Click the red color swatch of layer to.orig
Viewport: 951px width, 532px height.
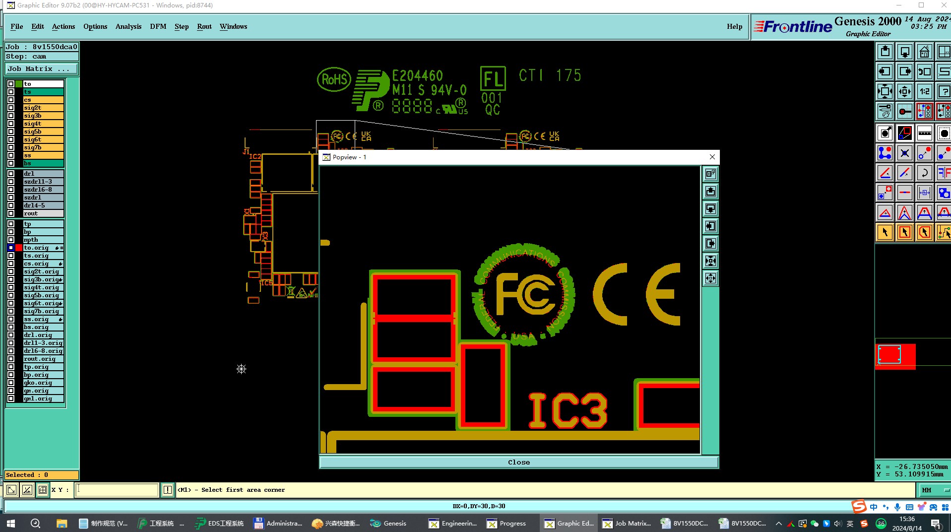coord(19,248)
